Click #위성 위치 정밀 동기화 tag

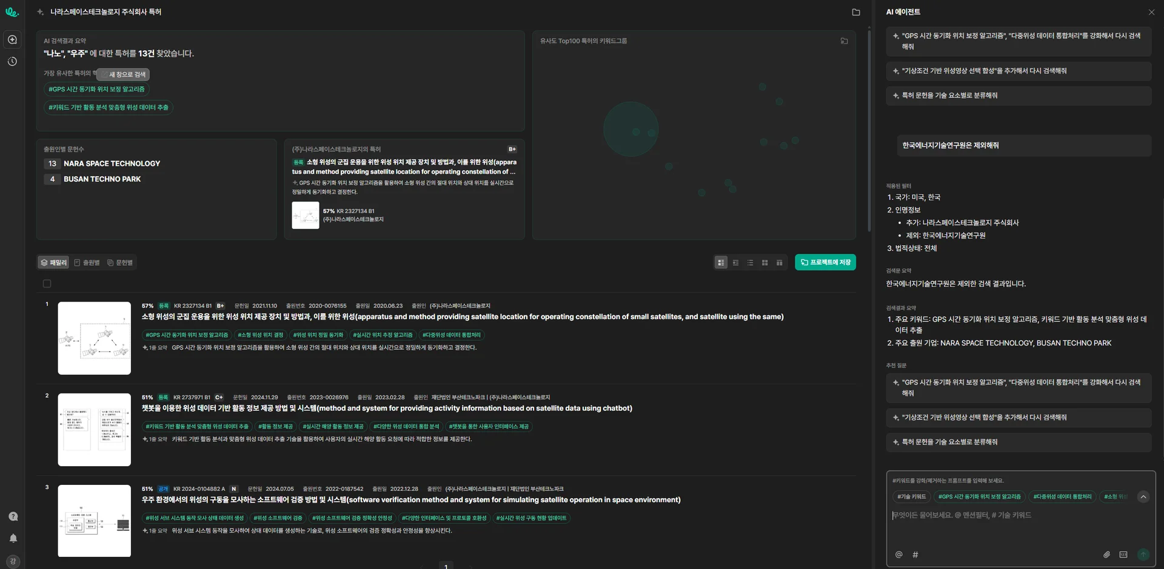tap(318, 335)
